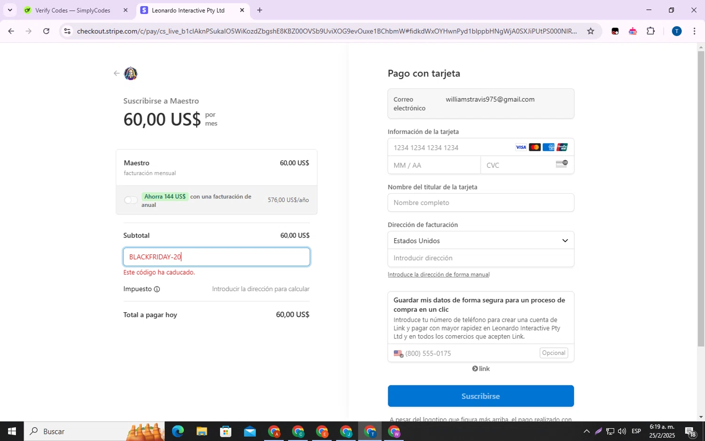The height and width of the screenshot is (441, 705).
Task: Switch to Chrome profile E in taskbar
Action: pyautogui.click(x=322, y=431)
